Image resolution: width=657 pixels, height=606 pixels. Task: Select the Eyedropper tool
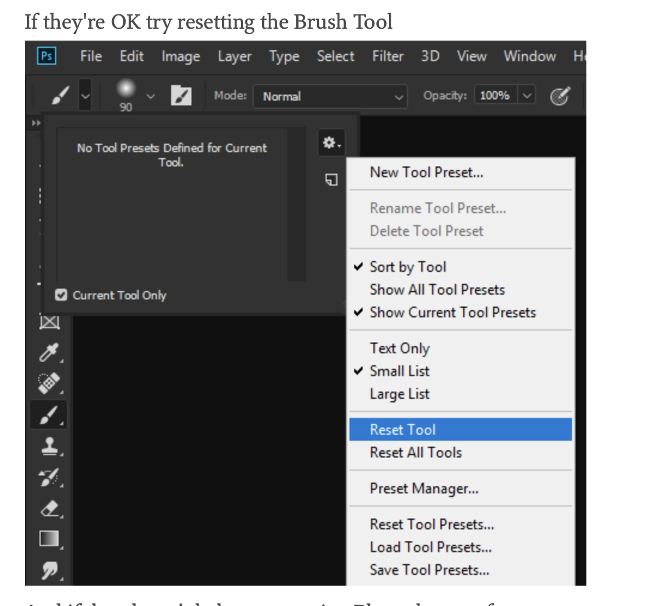tap(48, 353)
